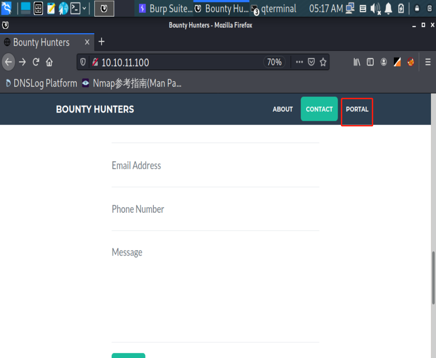The height and width of the screenshot is (358, 436).
Task: Open Firefox hamburger application menu
Action: [x=428, y=62]
